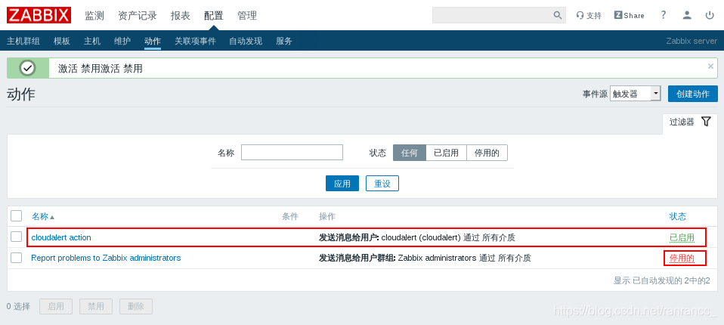This screenshot has height=325, width=724.
Task: Click 已启用 status of cloudalert action
Action: point(682,238)
